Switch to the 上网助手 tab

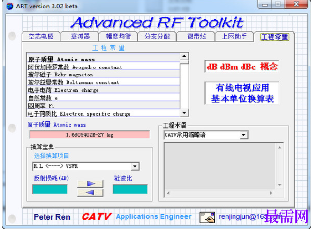tap(234, 37)
